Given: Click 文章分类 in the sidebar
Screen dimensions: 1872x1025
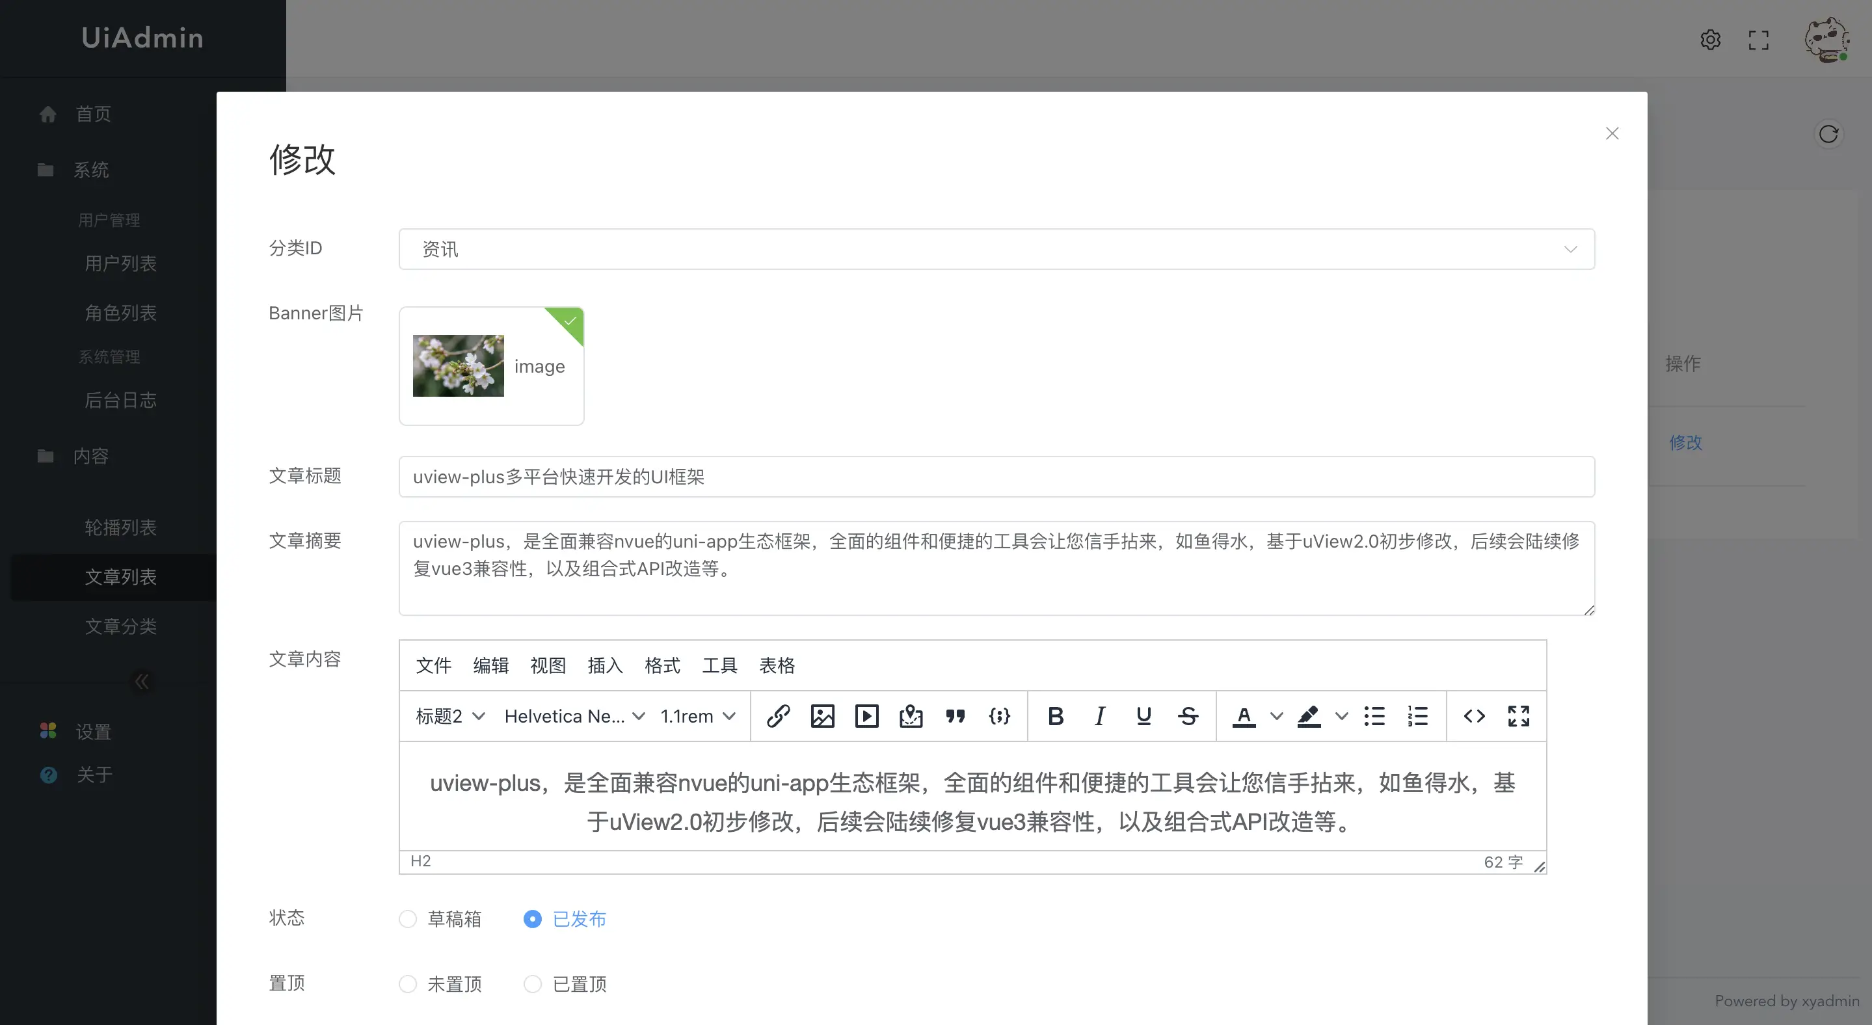Looking at the screenshot, I should tap(120, 626).
